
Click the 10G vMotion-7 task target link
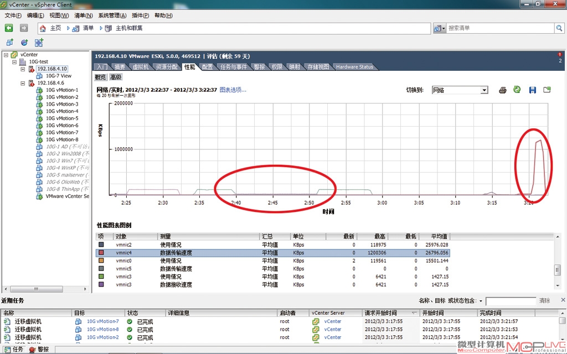[x=102, y=321]
